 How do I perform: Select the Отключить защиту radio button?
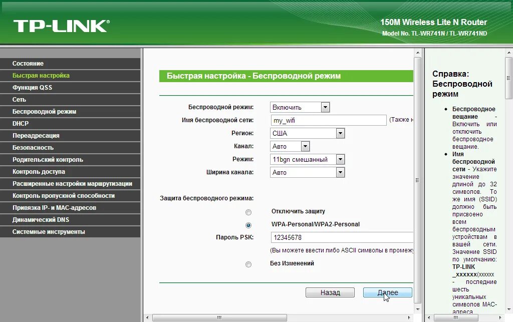coord(248,212)
